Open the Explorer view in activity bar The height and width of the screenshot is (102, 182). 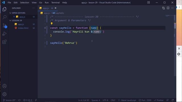[x=5, y=9]
